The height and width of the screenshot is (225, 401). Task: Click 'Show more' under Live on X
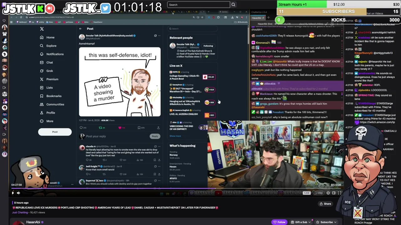[175, 136]
